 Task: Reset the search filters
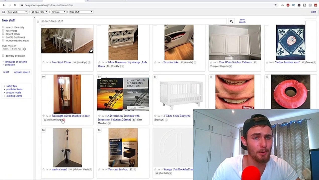point(6,72)
